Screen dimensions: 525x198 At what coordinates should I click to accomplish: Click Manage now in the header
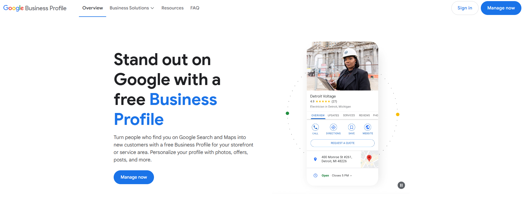[501, 8]
